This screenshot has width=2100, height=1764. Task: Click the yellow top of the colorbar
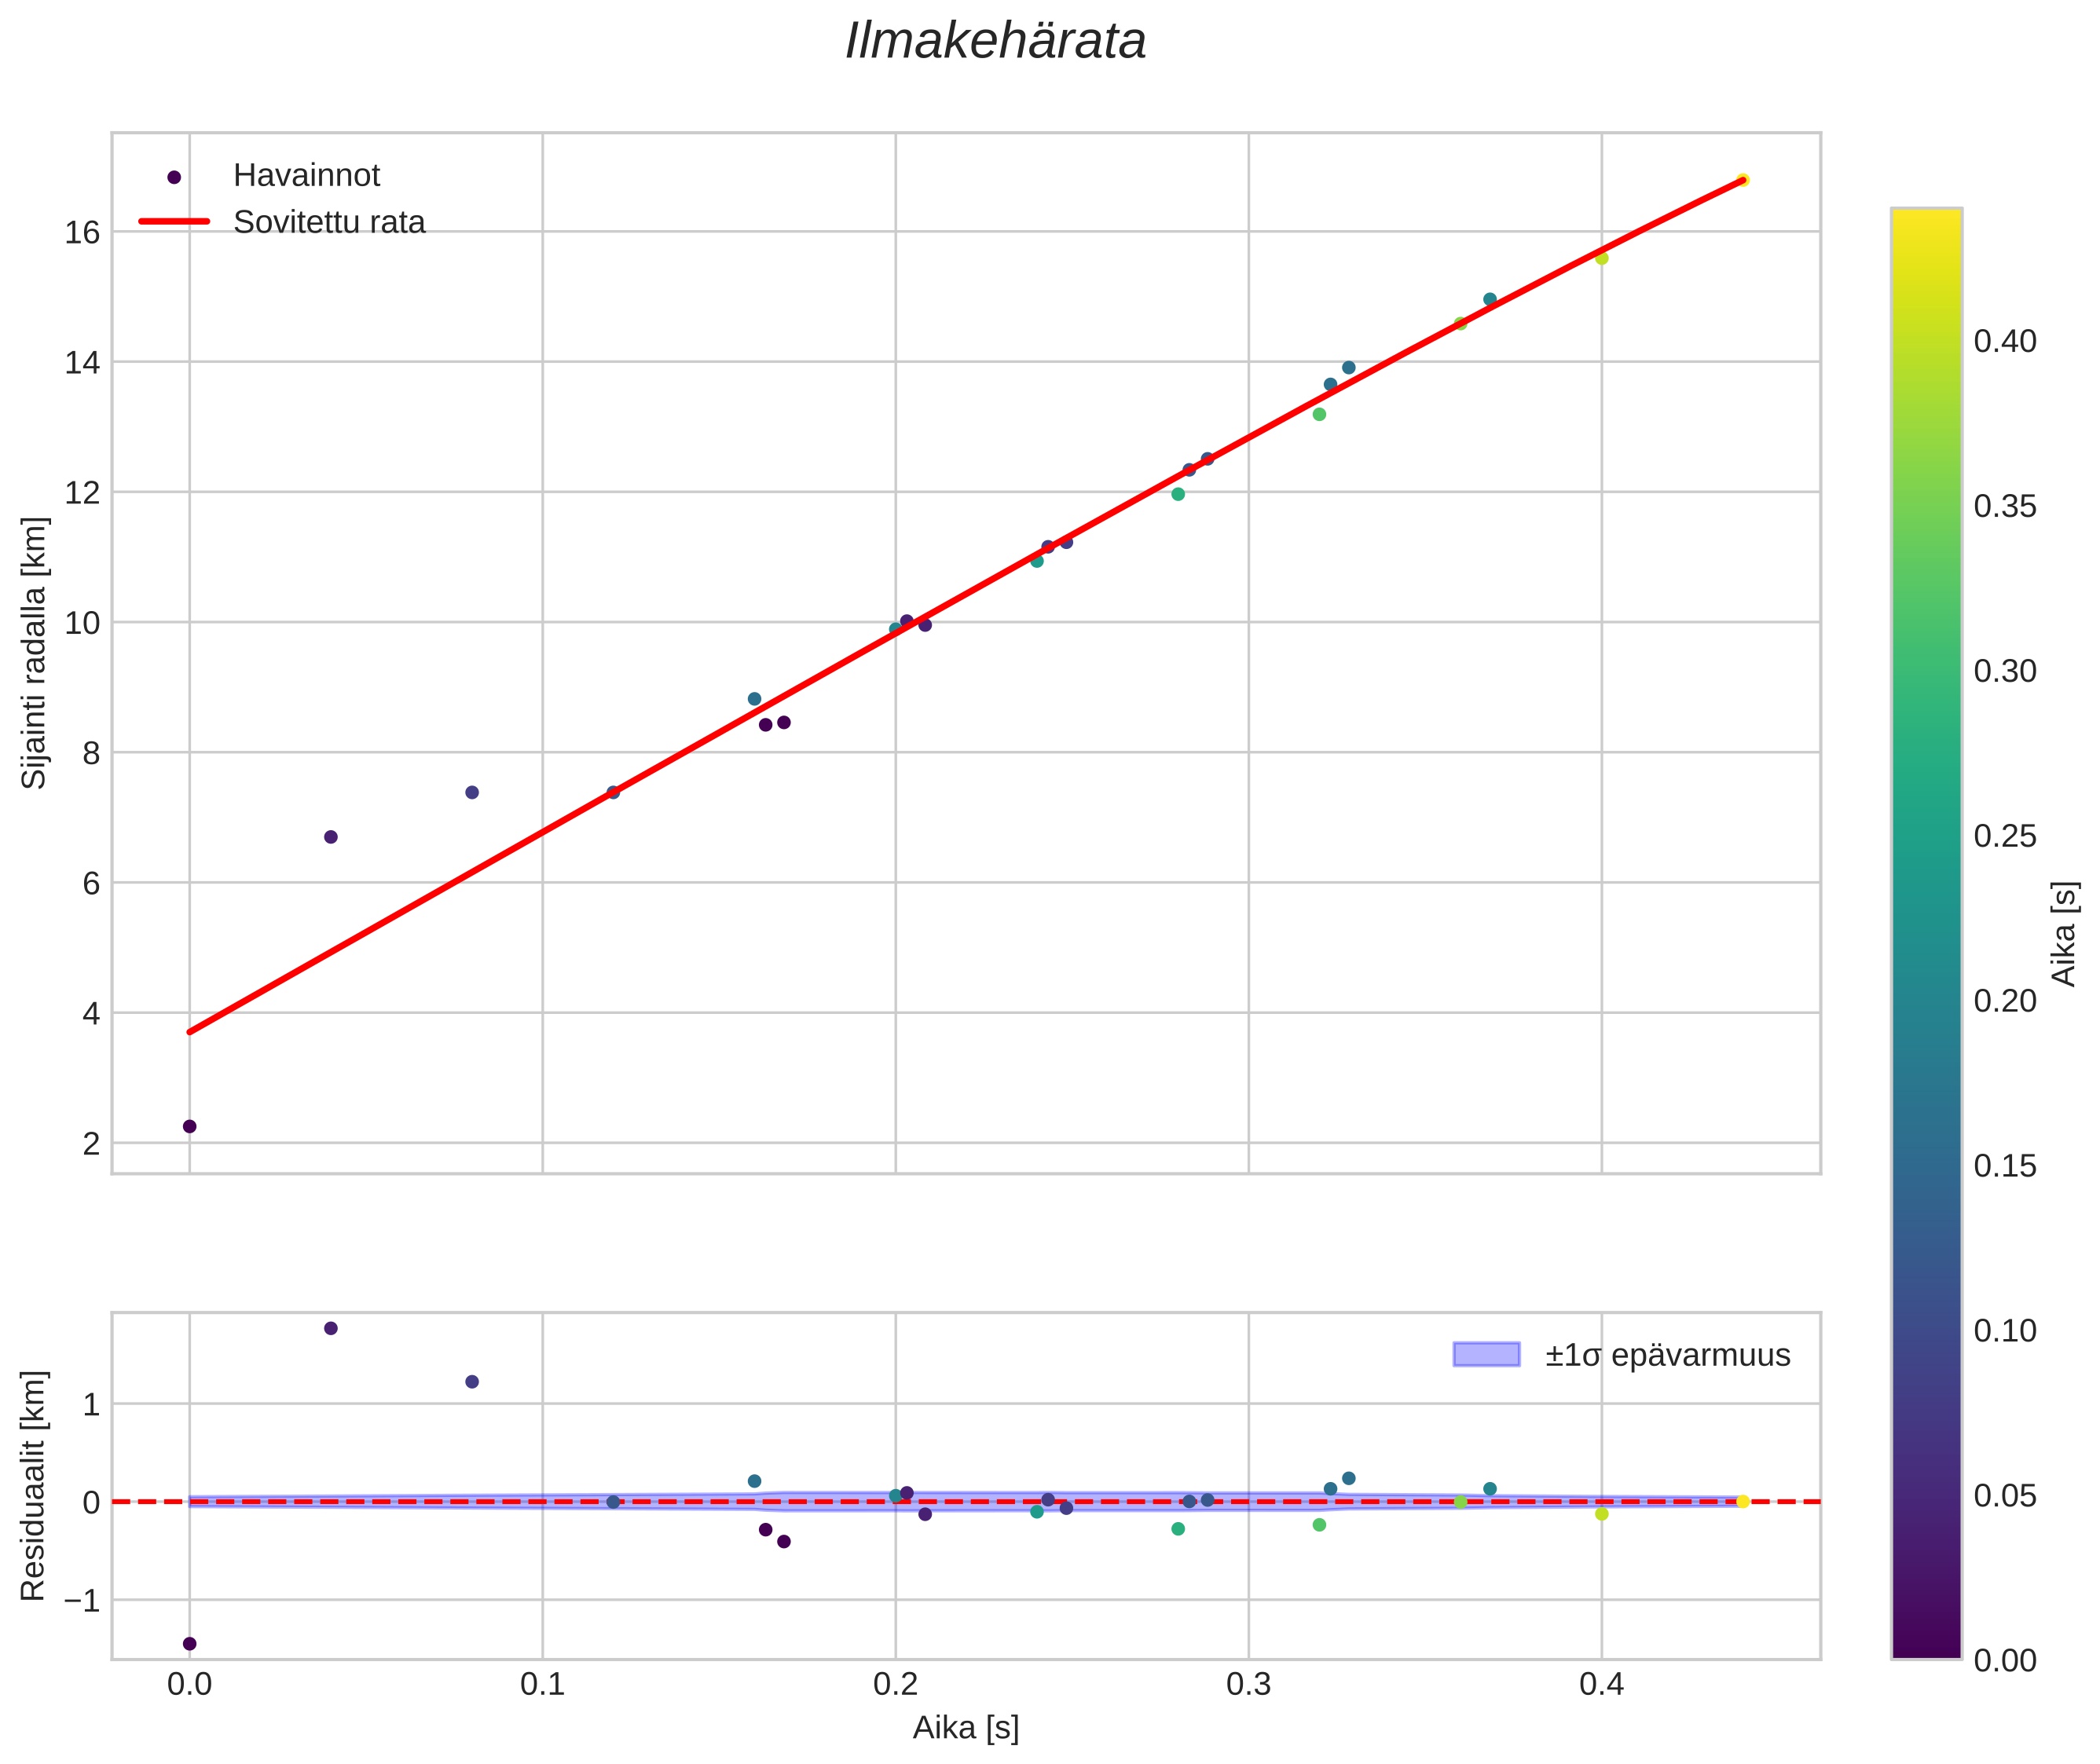(x=1926, y=222)
